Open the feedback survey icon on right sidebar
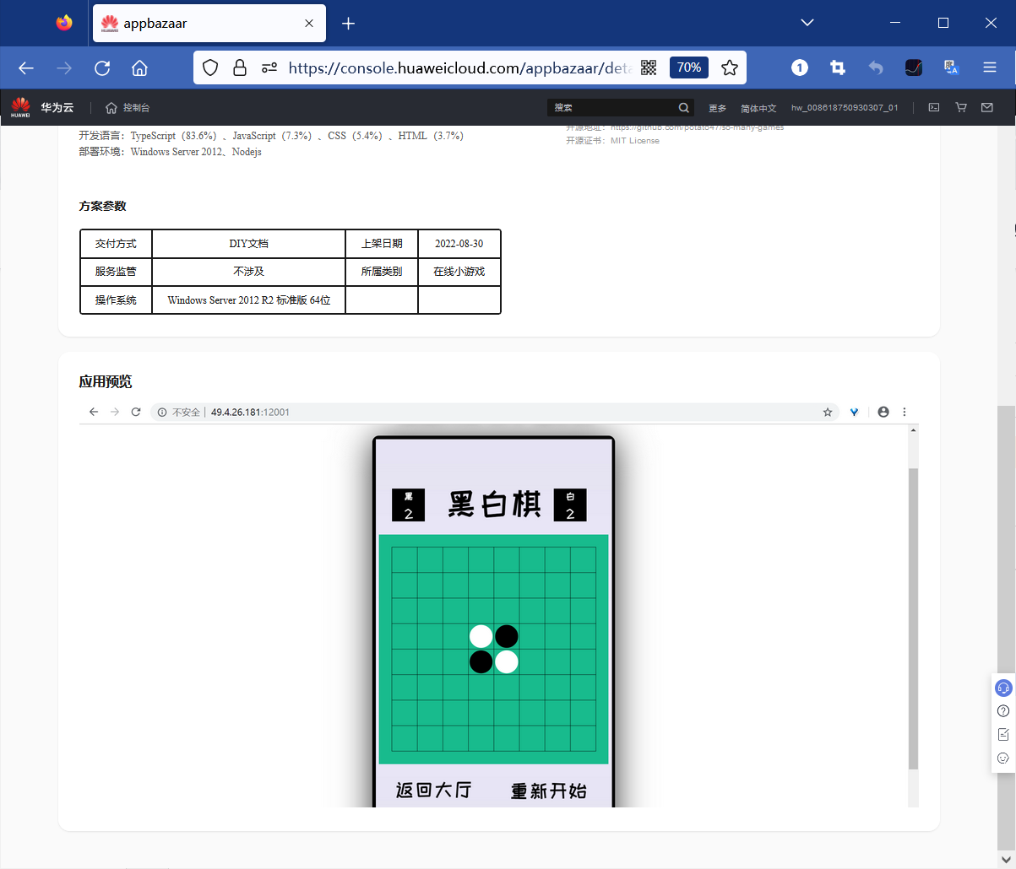Screen dimensions: 1016x869 pyautogui.click(x=1002, y=733)
